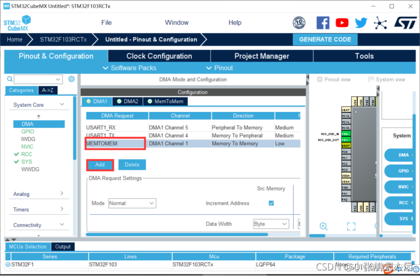
Task: Expand the Pinout dropdown menu
Action: [220, 68]
